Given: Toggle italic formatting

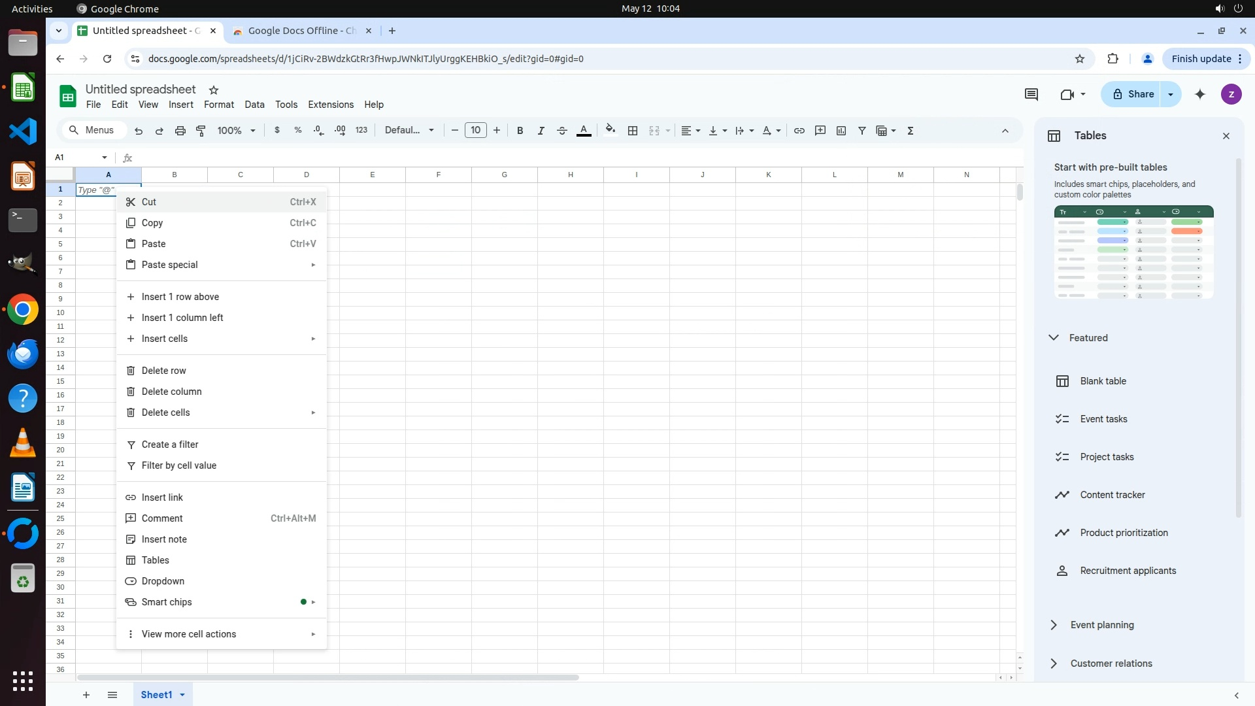Looking at the screenshot, I should [541, 131].
